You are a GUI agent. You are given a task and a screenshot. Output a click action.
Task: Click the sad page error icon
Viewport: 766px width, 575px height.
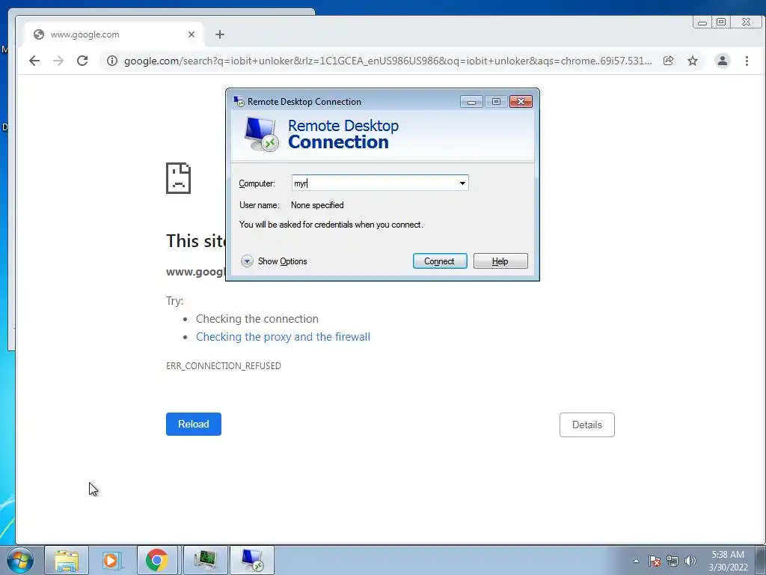pyautogui.click(x=178, y=178)
